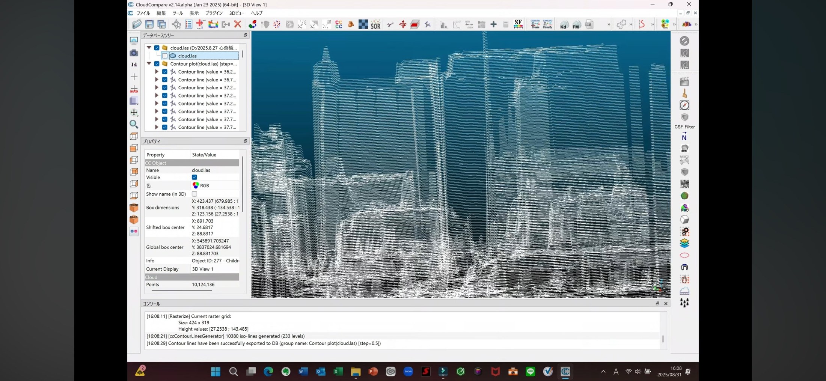Open the プラグイン menu

tap(214, 13)
